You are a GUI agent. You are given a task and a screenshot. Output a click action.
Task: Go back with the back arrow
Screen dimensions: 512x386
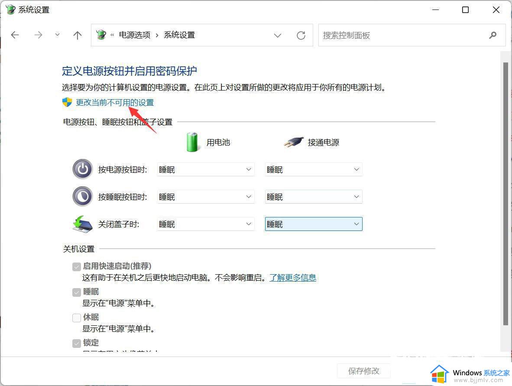[15, 35]
